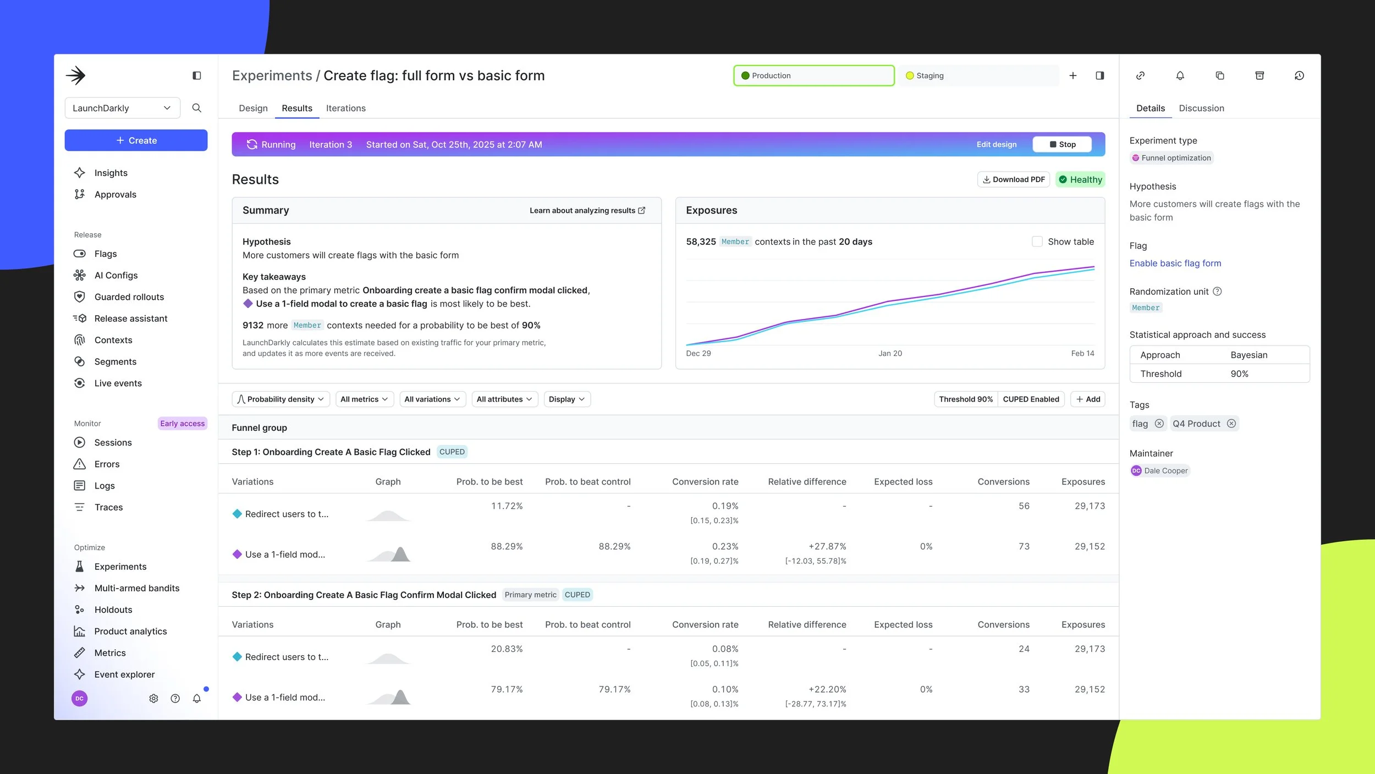Open the search icon in sidebar
Image resolution: width=1375 pixels, height=774 pixels.
point(196,108)
